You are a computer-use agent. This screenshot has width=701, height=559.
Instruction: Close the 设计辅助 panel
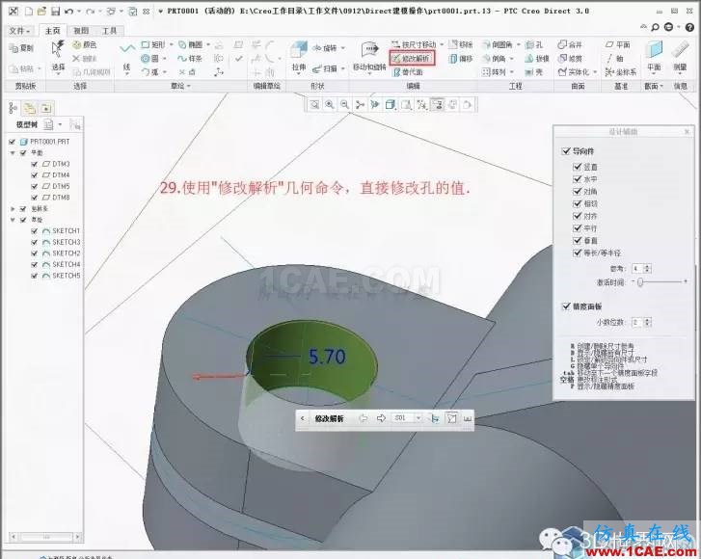[688, 131]
